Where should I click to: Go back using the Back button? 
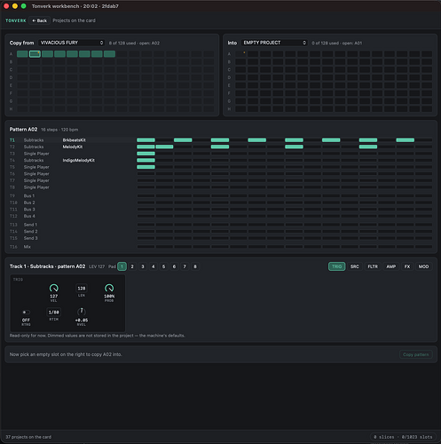[x=39, y=20]
